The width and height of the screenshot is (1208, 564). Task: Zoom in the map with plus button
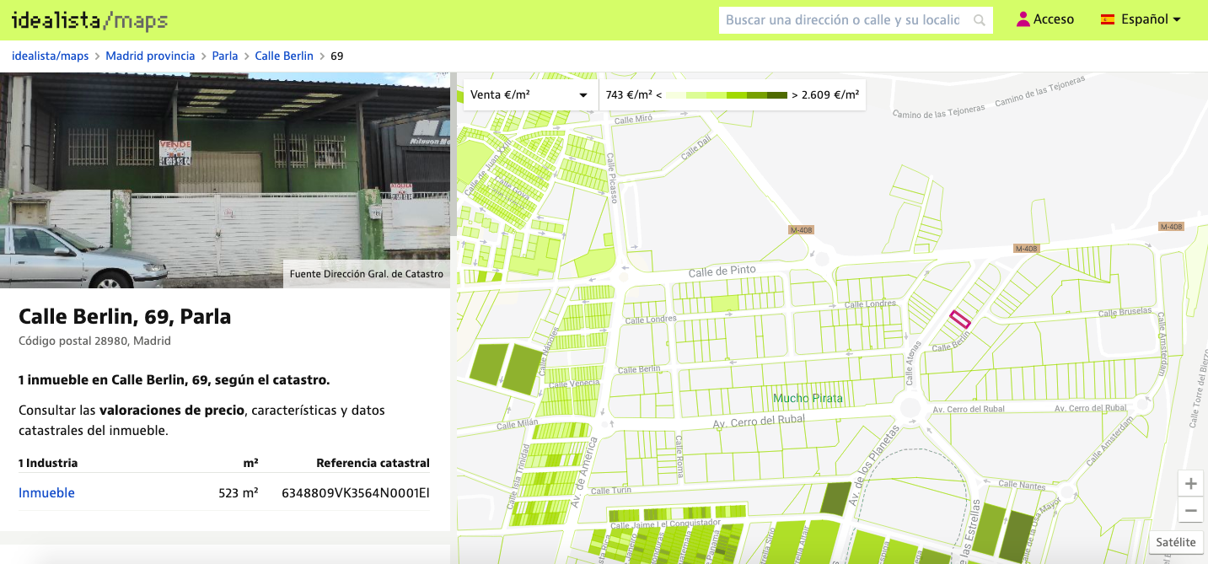pos(1190,484)
